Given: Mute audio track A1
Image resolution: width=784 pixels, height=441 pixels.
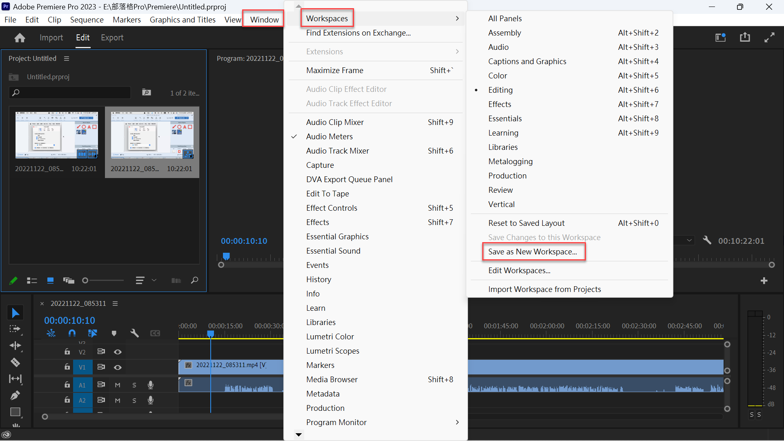Looking at the screenshot, I should point(118,385).
